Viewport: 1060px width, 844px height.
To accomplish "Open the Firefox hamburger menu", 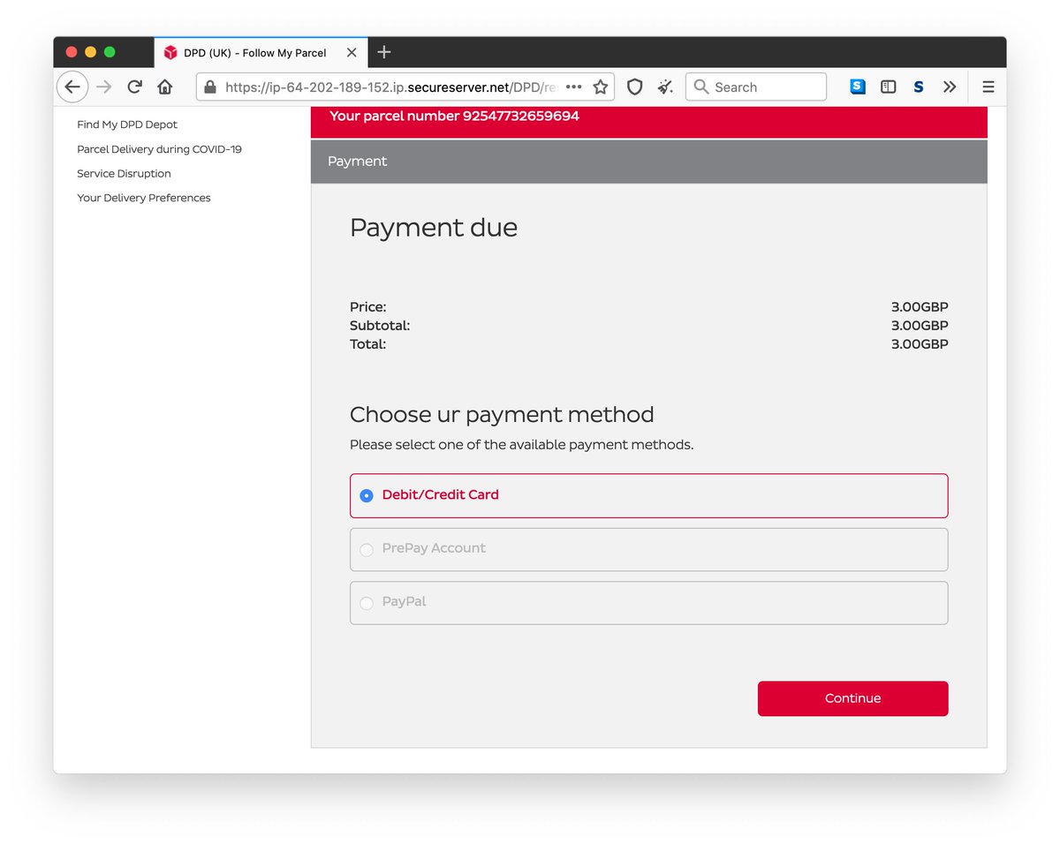I will 988,87.
